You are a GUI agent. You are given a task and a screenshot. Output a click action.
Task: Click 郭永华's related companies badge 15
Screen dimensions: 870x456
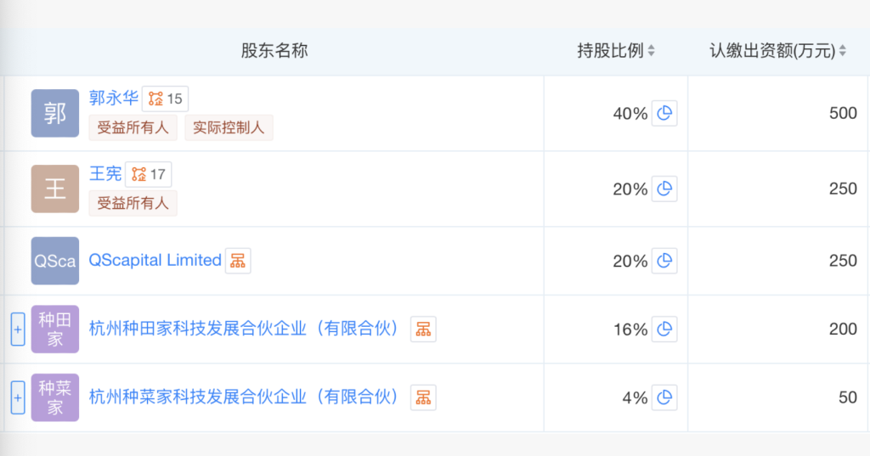(165, 99)
